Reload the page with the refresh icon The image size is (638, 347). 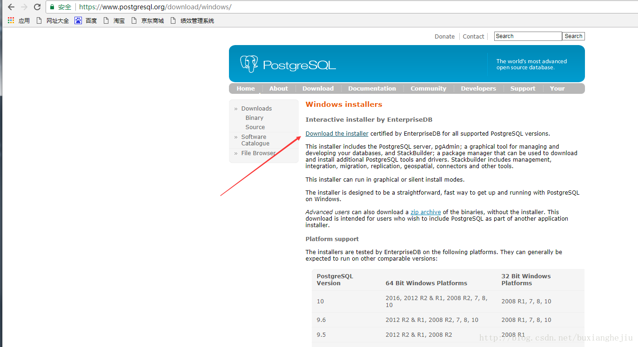click(37, 7)
